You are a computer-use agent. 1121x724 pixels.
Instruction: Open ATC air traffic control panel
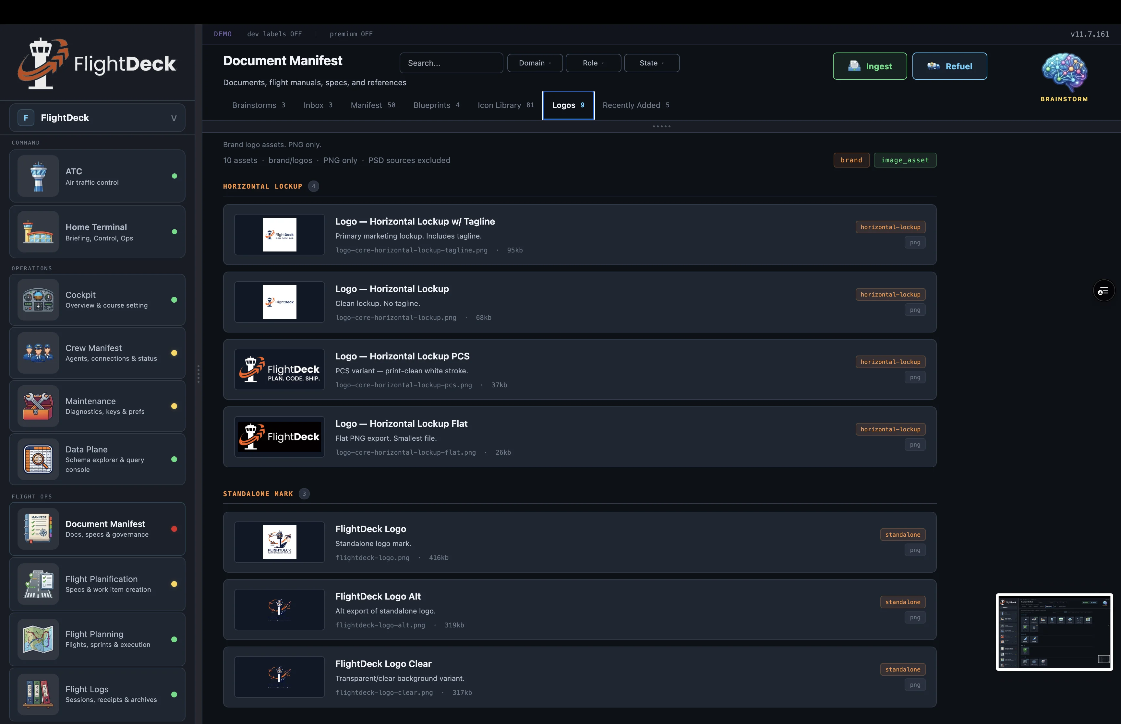point(38,176)
